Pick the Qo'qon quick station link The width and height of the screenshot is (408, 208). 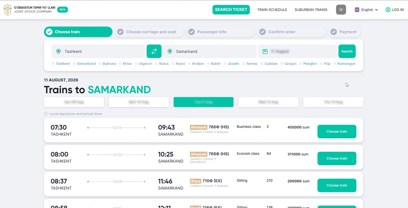[x=290, y=64]
